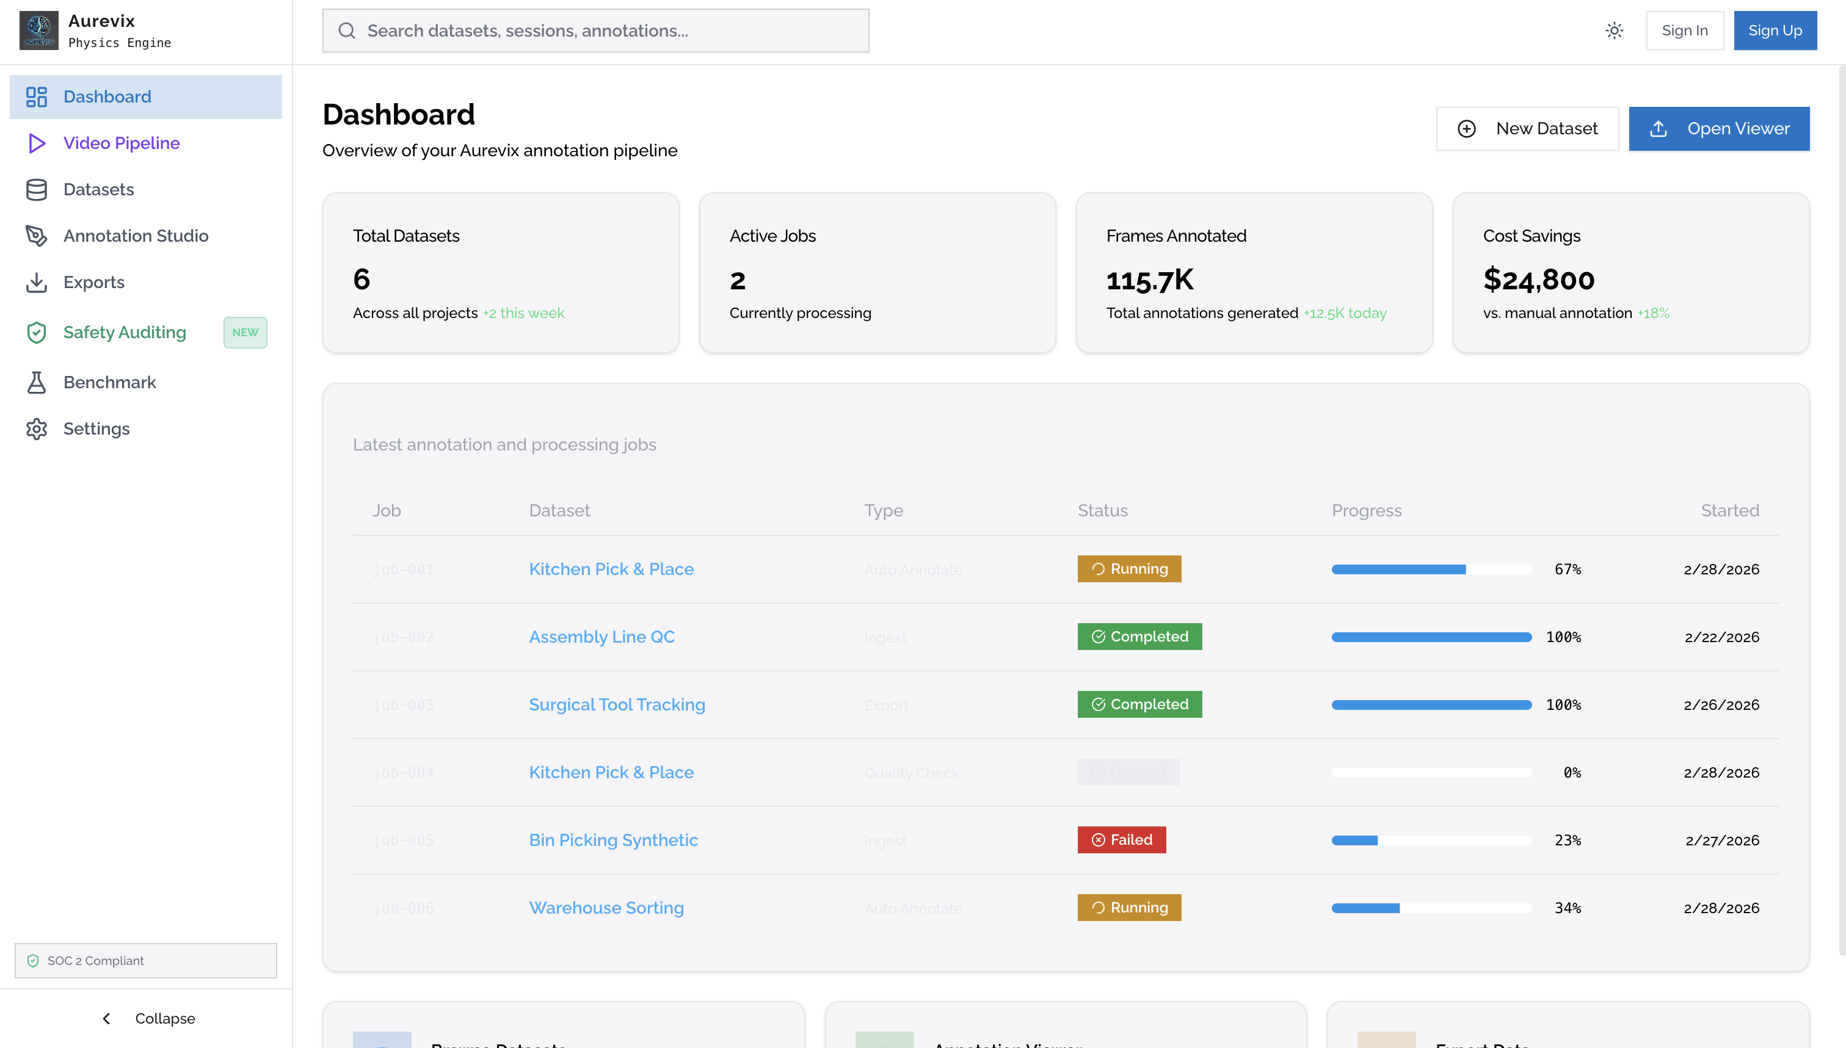The width and height of the screenshot is (1846, 1048).
Task: Click the Failed status badge for job-005
Action: coord(1121,840)
